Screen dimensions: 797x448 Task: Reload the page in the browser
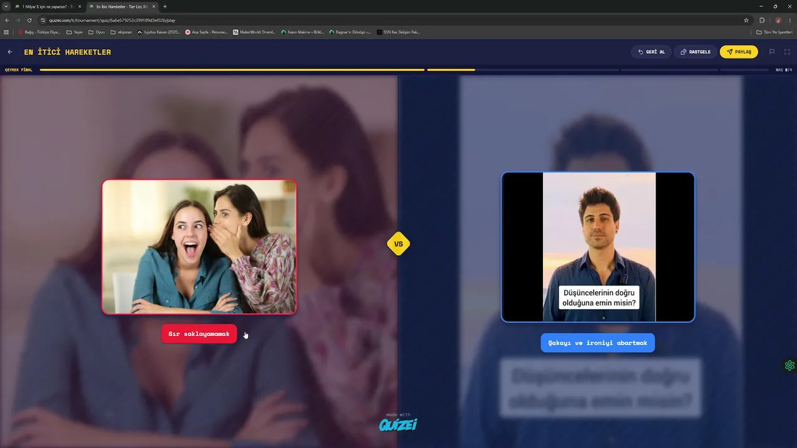coord(29,20)
